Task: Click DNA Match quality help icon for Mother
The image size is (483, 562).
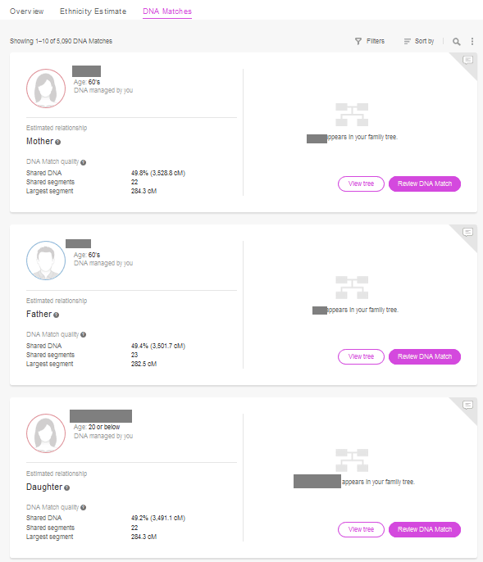Action: (84, 162)
